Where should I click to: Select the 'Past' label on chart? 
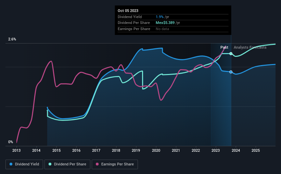click(224, 47)
